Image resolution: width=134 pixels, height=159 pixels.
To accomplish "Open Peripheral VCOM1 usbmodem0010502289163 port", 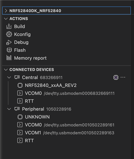I will pos(66,133).
